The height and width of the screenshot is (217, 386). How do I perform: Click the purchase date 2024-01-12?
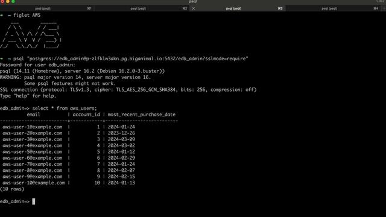point(121,152)
